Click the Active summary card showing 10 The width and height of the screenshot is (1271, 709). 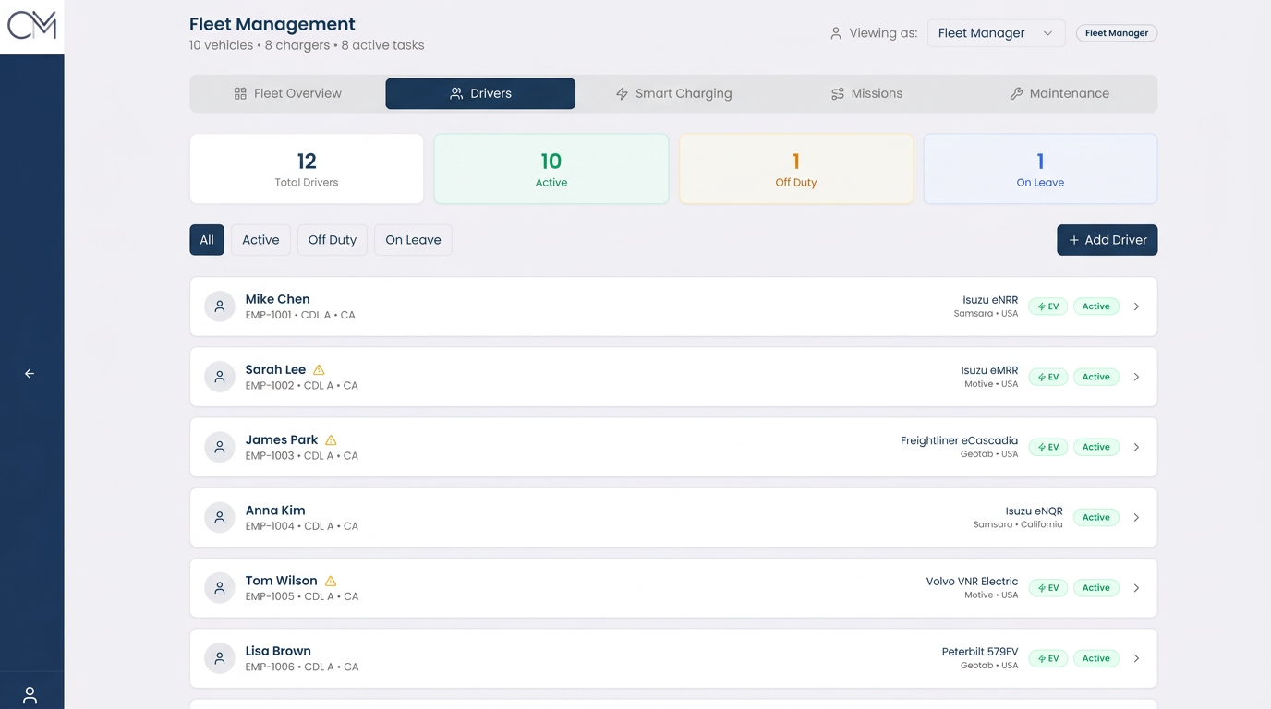(x=551, y=169)
